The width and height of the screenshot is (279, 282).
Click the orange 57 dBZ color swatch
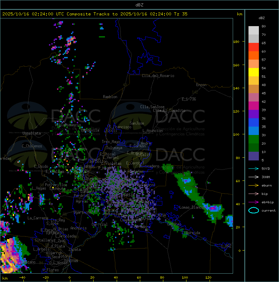[x=254, y=55]
